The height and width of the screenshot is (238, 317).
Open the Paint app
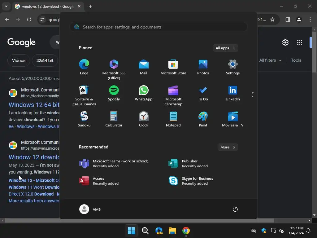coord(203,119)
